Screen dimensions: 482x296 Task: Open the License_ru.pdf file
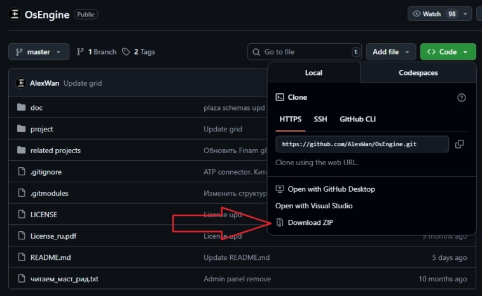pyautogui.click(x=53, y=236)
